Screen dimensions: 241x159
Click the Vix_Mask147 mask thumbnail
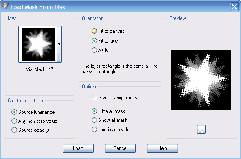[38, 44]
